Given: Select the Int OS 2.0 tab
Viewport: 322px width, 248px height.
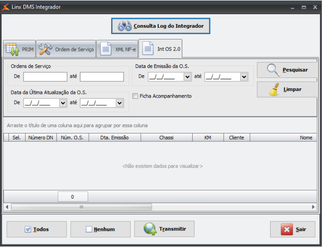Looking at the screenshot, I should click(x=160, y=48).
